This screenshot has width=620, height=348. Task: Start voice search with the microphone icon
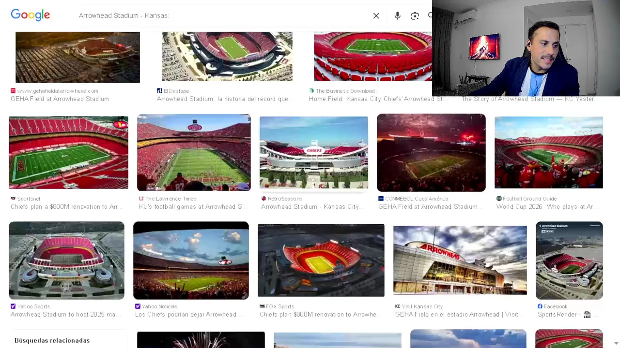(397, 15)
